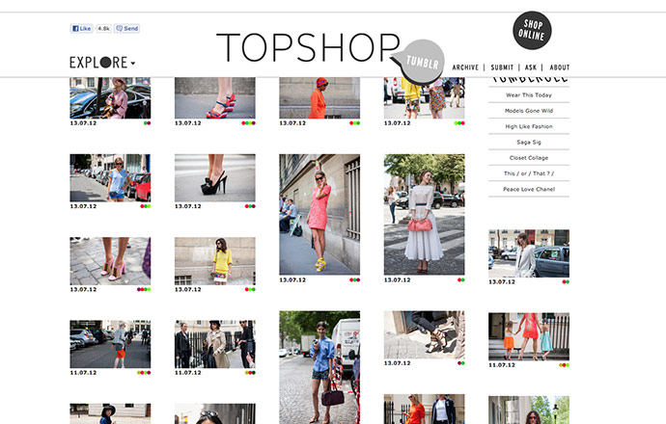The height and width of the screenshot is (424, 666).
Task: Open the mother with two children photo
Action: pyautogui.click(x=529, y=336)
